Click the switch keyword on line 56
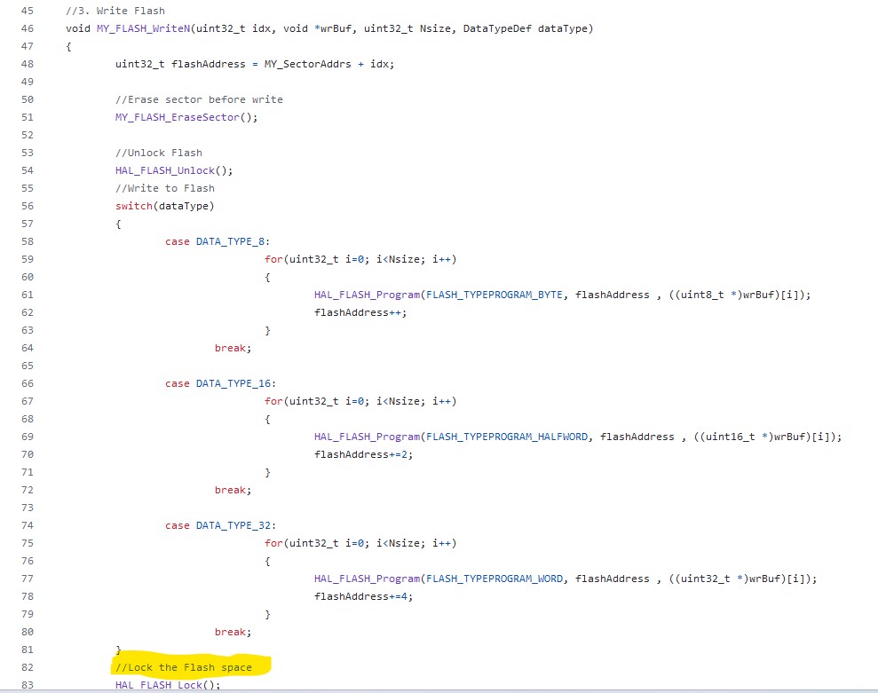The width and height of the screenshot is (878, 693). point(134,206)
